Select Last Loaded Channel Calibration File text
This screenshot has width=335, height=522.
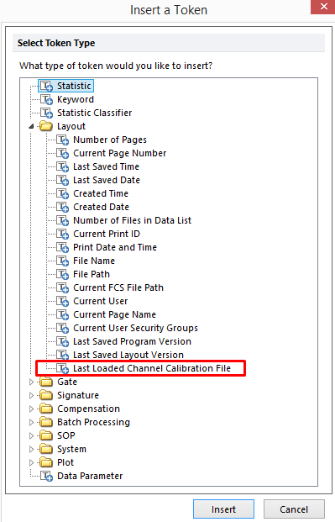coord(152,368)
